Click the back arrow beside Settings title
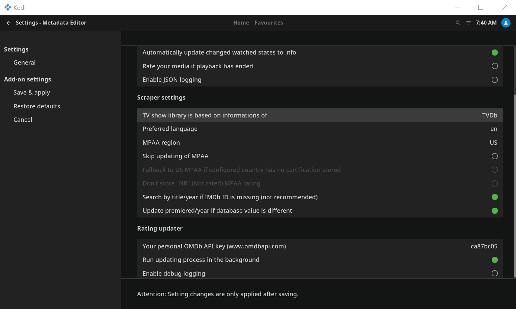Screen dimensions: 516x309 (x=9, y=23)
